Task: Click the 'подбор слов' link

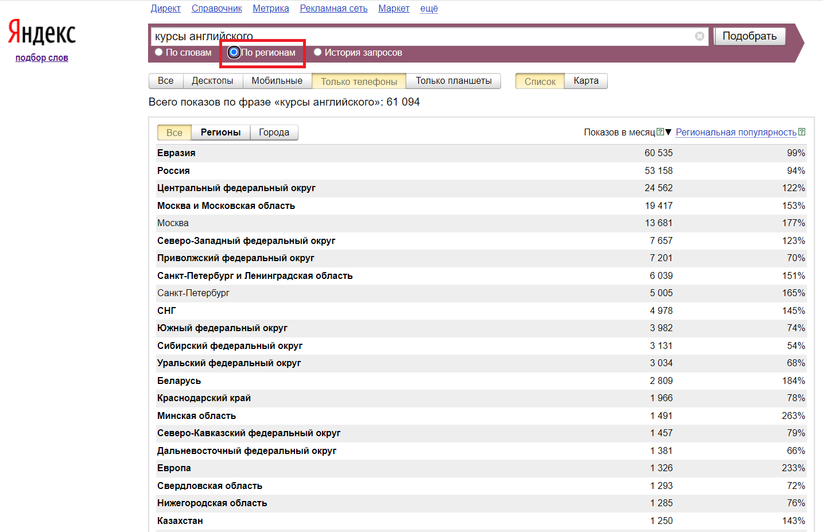Action: (41, 57)
